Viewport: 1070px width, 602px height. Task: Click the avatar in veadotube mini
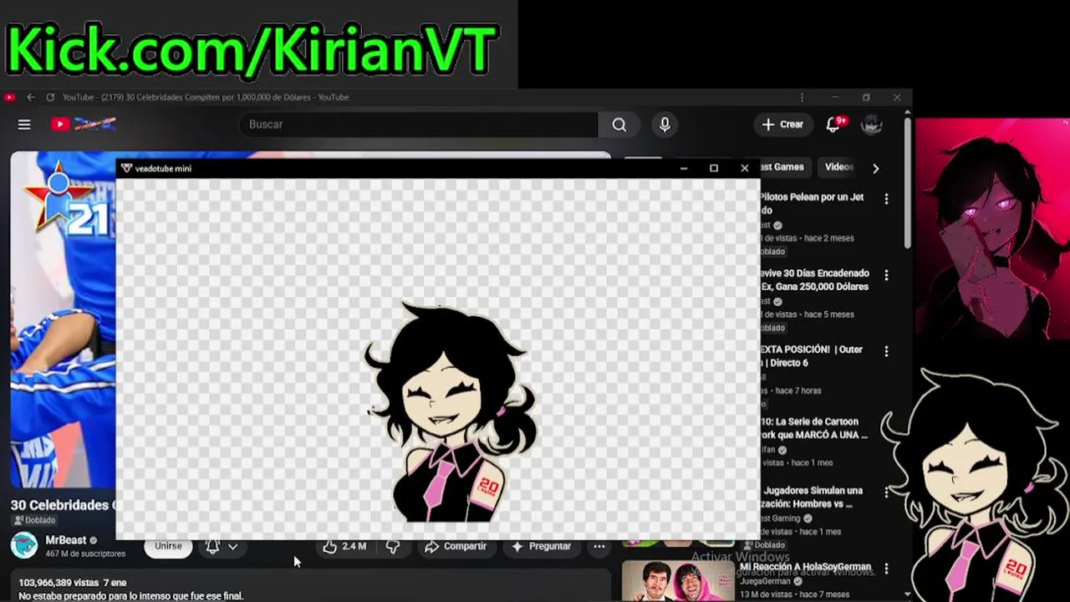click(451, 412)
